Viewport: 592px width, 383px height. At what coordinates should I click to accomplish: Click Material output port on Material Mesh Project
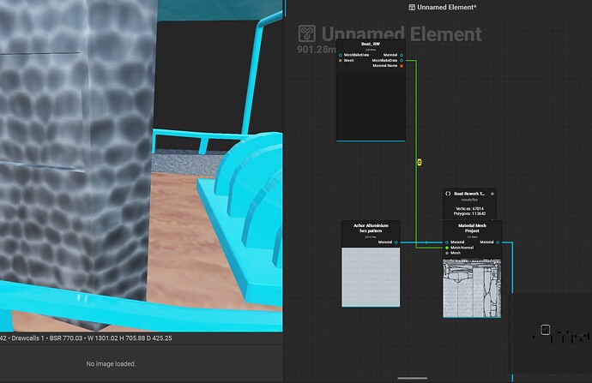coord(498,242)
